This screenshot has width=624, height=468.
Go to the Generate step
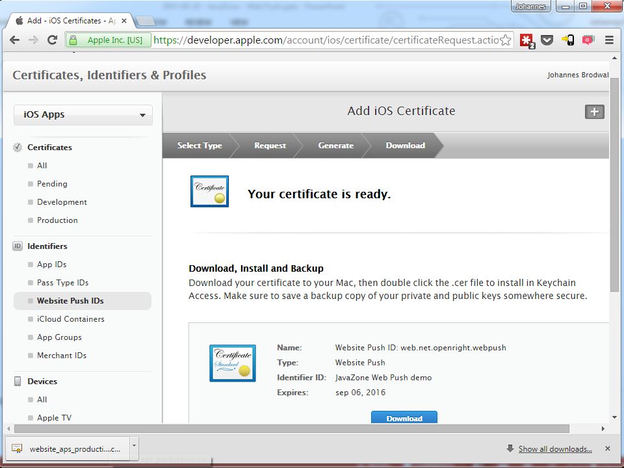[x=335, y=145]
